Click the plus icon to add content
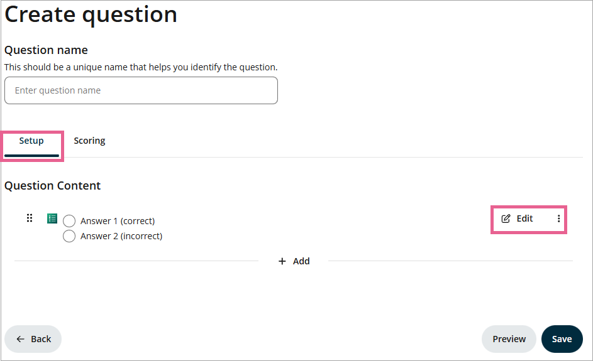Viewport: 593px width, 361px height. click(282, 261)
